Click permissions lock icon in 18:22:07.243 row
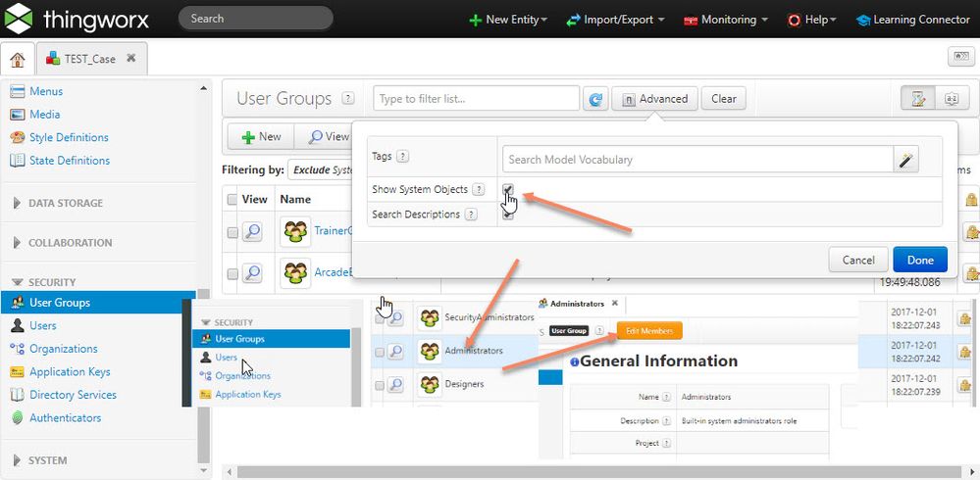 (x=965, y=318)
